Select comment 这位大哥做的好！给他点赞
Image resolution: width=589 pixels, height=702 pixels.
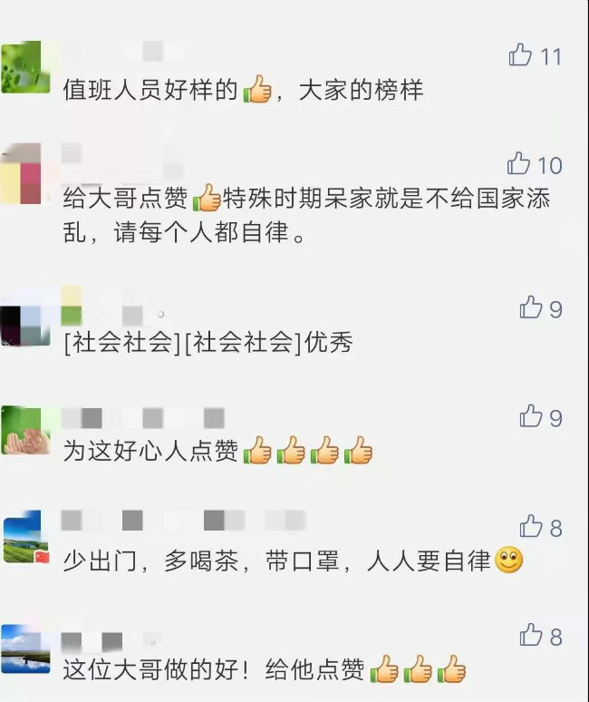tap(265, 669)
